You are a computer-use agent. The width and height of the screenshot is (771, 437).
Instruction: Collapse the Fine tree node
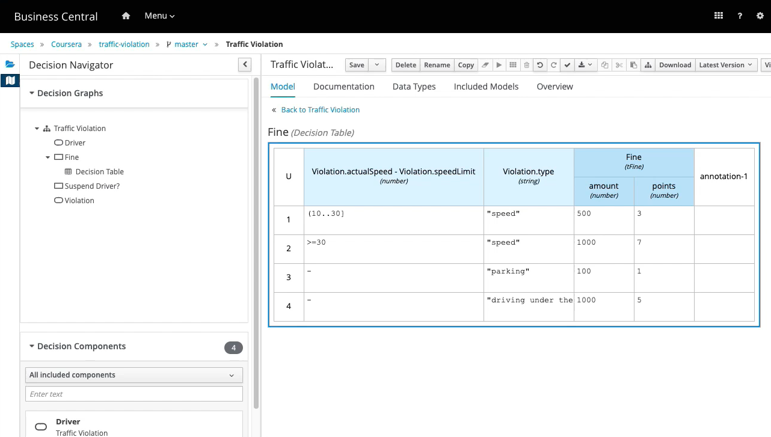point(48,157)
